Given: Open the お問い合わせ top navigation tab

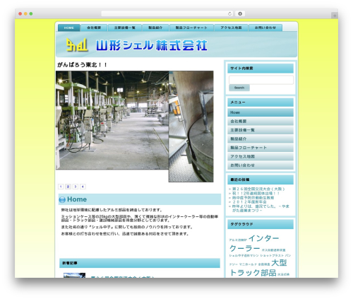Looking at the screenshot, I should tap(265, 28).
